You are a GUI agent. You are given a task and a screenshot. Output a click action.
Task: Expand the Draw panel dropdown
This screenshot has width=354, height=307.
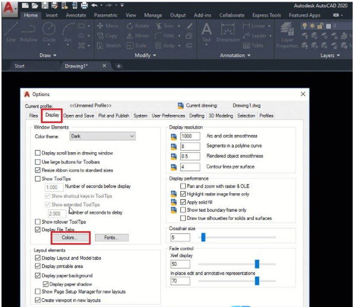48,55
